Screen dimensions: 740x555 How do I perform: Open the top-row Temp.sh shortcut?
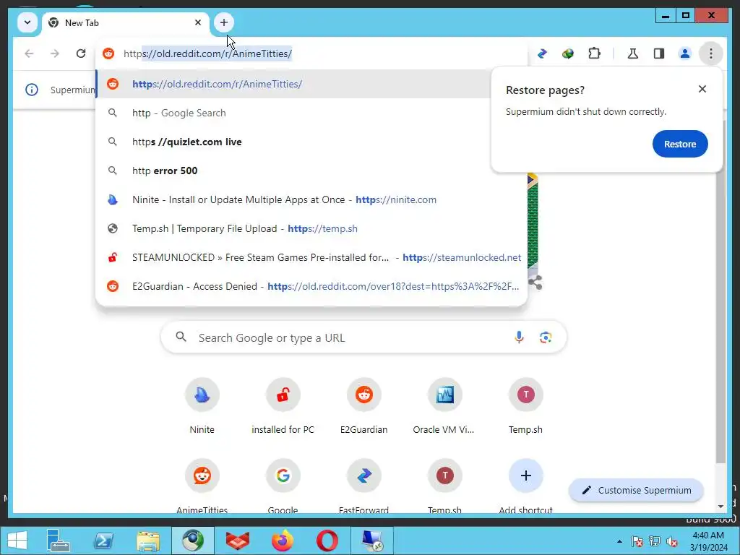(x=526, y=407)
